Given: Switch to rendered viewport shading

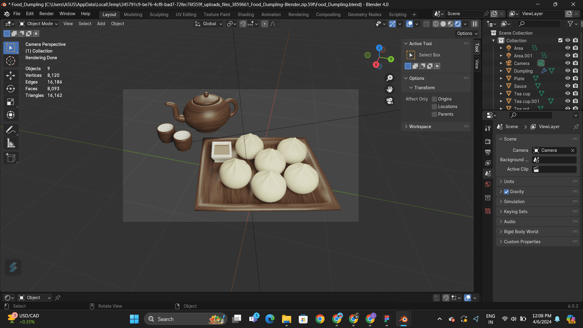Looking at the screenshot, I should coord(458,24).
